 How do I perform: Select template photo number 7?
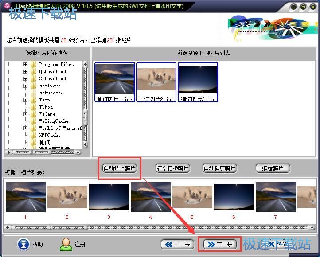[276, 197]
